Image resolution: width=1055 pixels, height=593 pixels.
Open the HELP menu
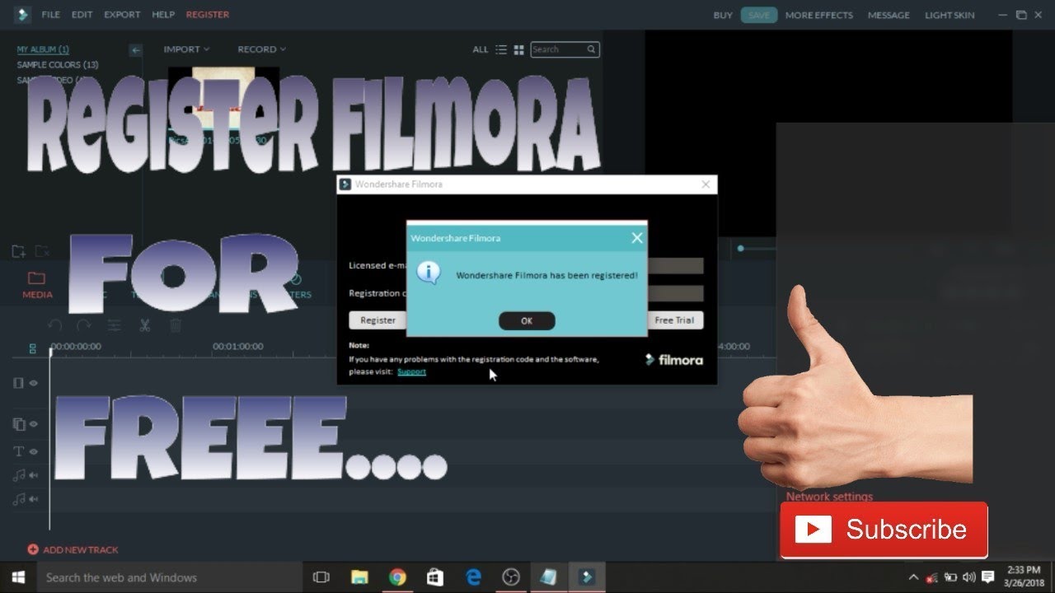(163, 15)
